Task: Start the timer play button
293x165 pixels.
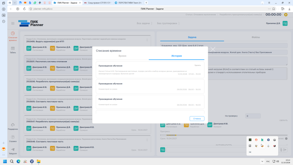Action: coord(286,15)
